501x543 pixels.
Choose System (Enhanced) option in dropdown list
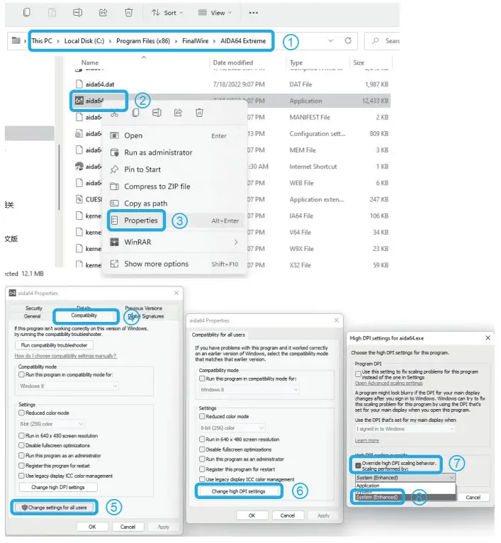[x=405, y=498]
